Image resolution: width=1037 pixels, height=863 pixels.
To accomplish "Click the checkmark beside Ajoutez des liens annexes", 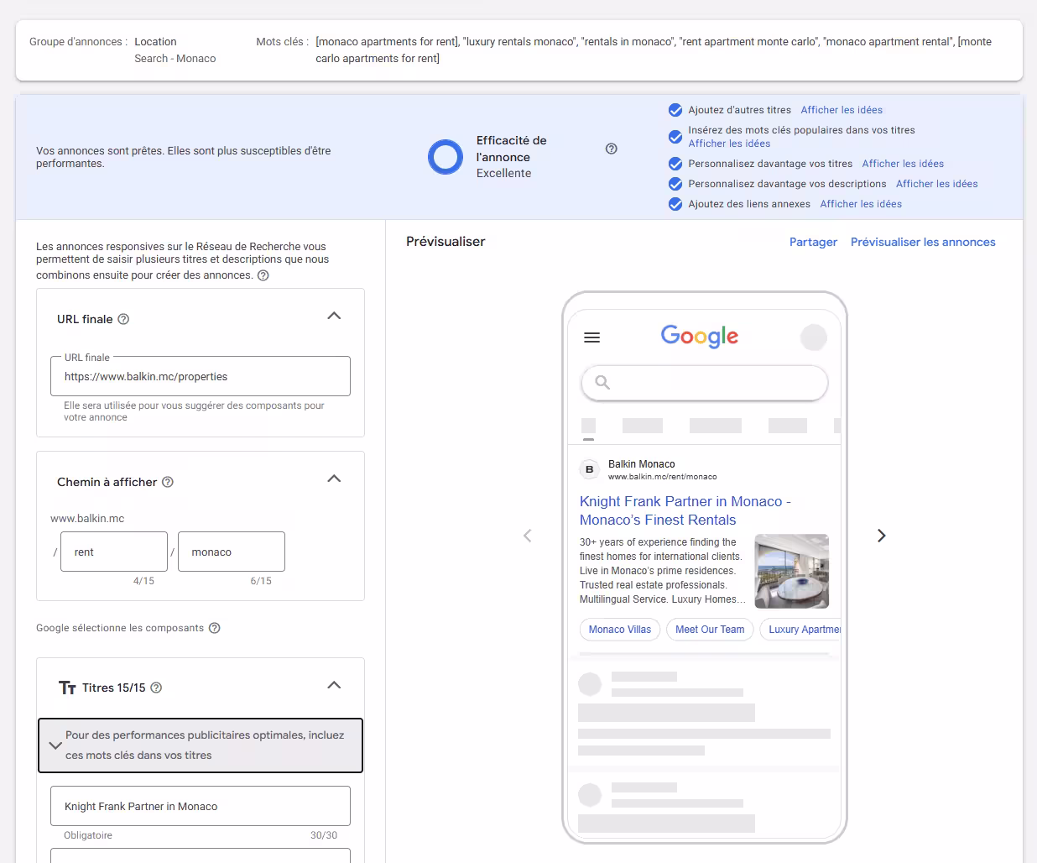I will pyautogui.click(x=675, y=204).
